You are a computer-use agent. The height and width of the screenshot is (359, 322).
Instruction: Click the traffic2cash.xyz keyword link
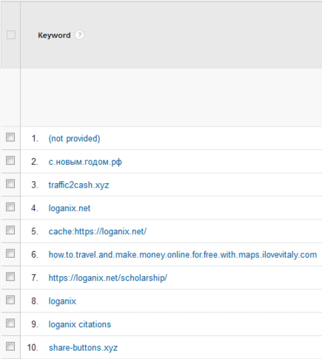[x=78, y=185]
